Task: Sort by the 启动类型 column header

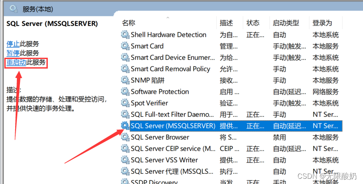Action: 286,23
